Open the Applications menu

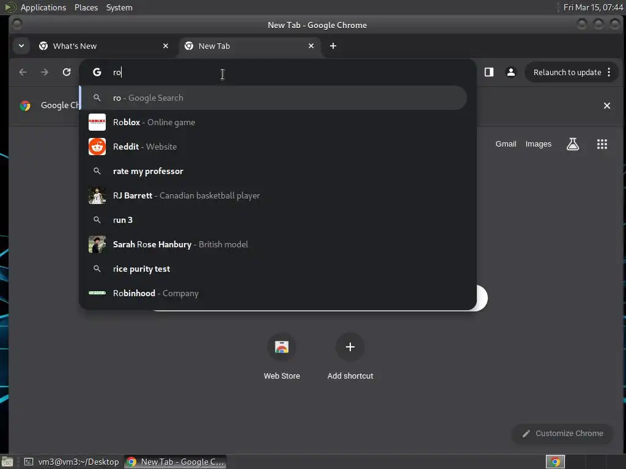43,7
